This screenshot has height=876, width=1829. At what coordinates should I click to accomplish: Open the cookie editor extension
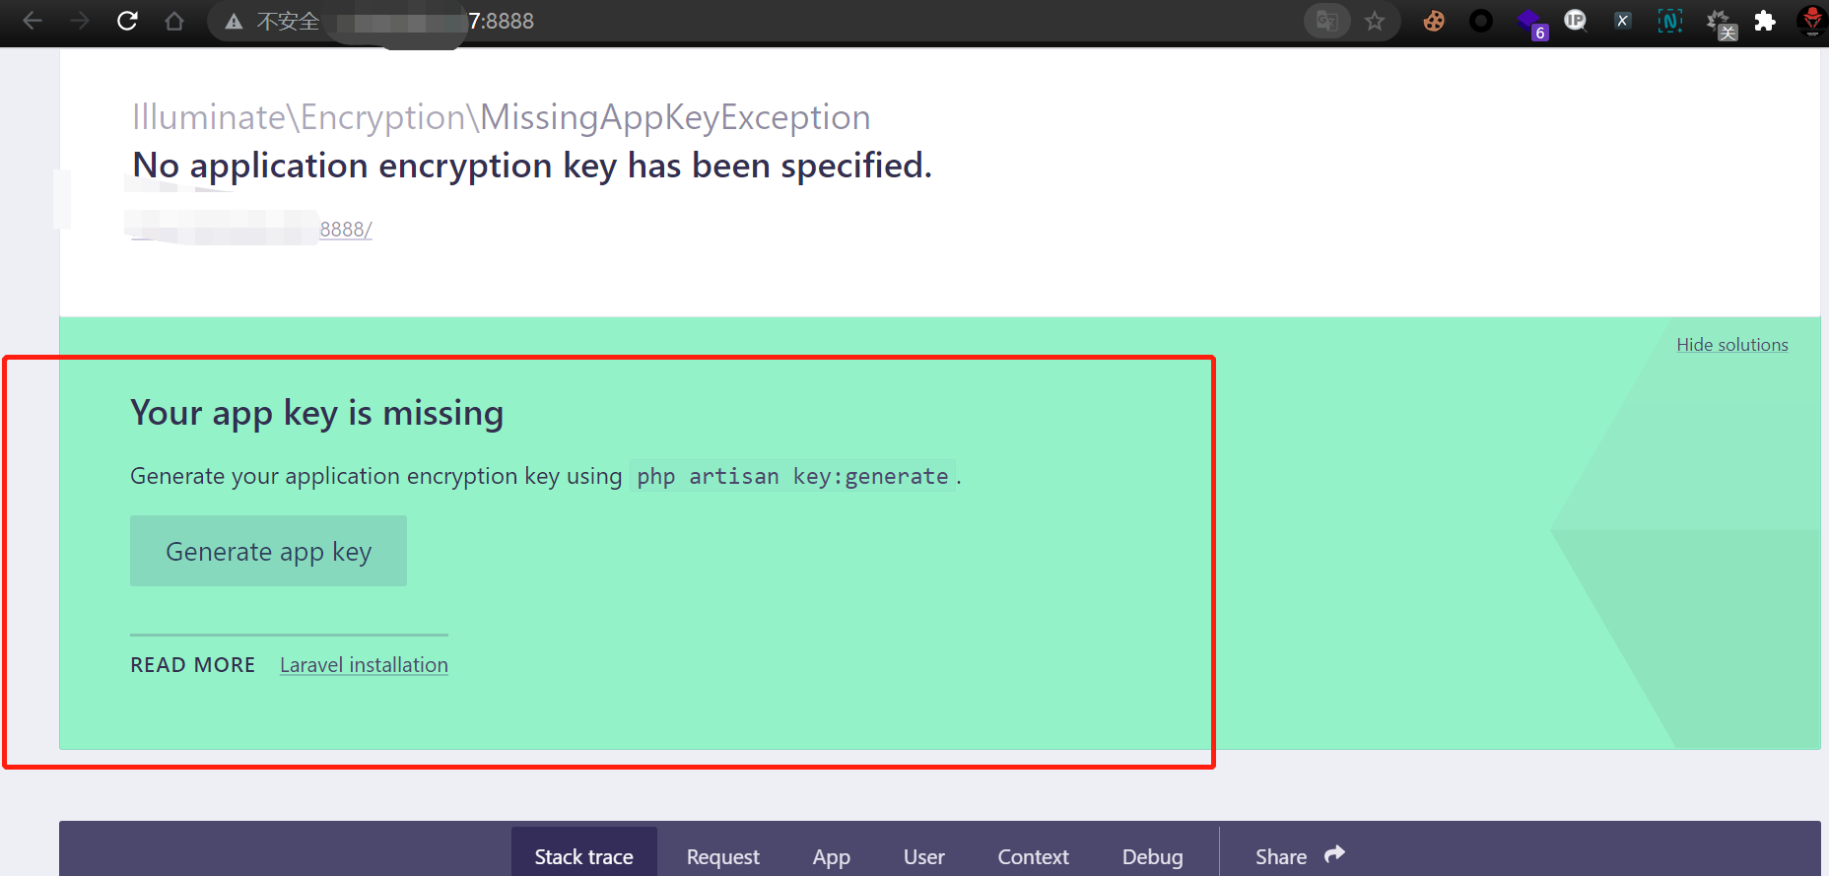(1434, 21)
